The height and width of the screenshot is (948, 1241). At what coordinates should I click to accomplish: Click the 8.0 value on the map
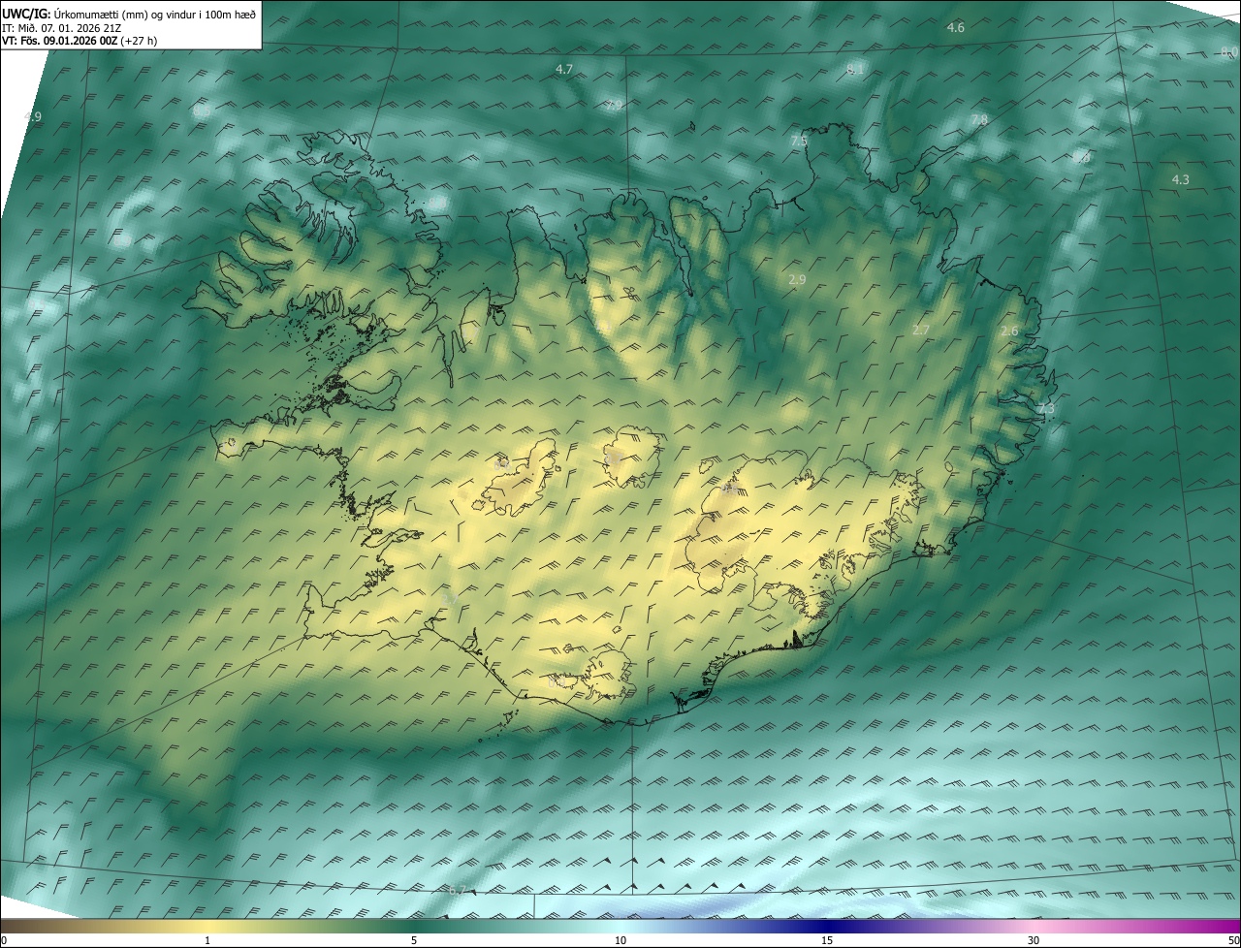[1229, 50]
